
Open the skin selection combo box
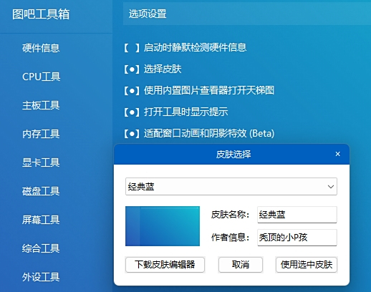pyautogui.click(x=231, y=187)
